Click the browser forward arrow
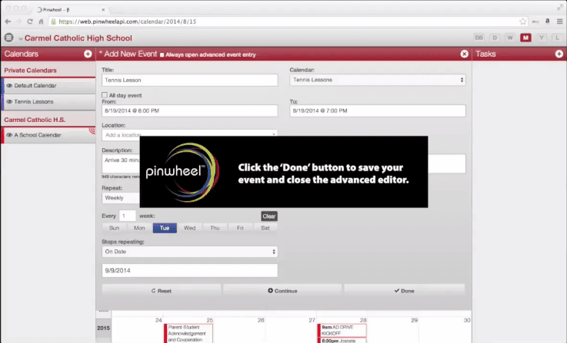Viewport: 567px width, 343px height. coord(18,21)
